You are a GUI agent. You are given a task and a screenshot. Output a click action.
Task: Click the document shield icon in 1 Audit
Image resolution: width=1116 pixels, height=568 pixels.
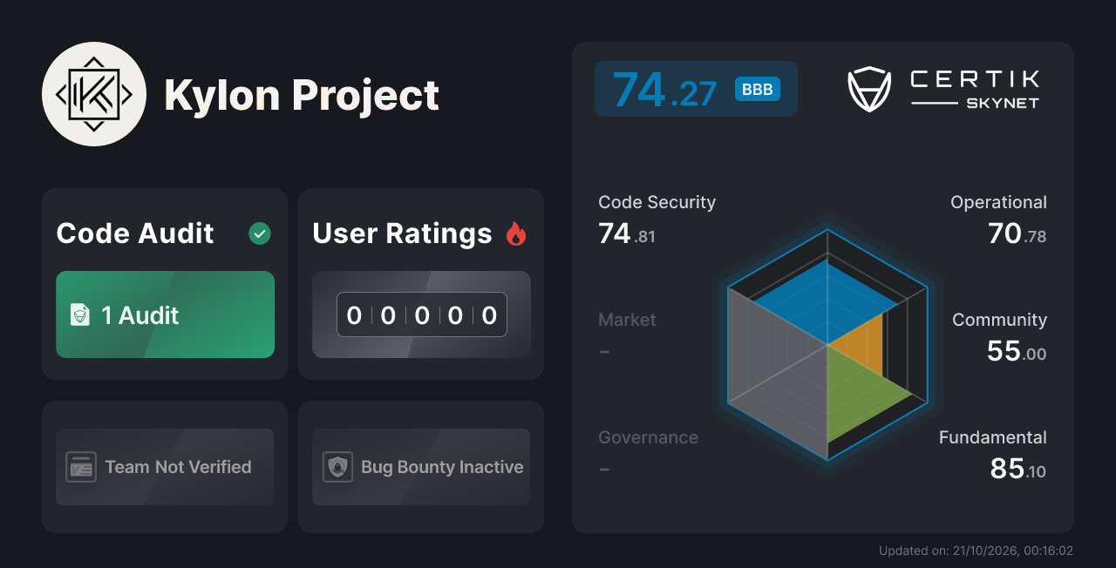(80, 315)
